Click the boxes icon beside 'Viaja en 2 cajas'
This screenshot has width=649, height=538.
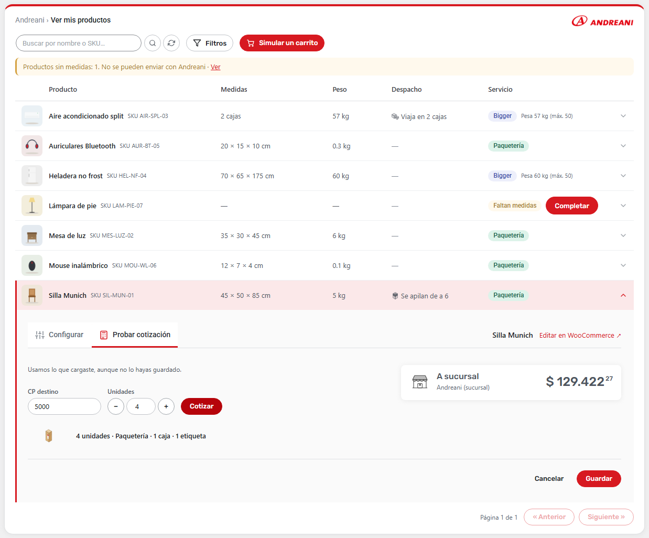395,116
